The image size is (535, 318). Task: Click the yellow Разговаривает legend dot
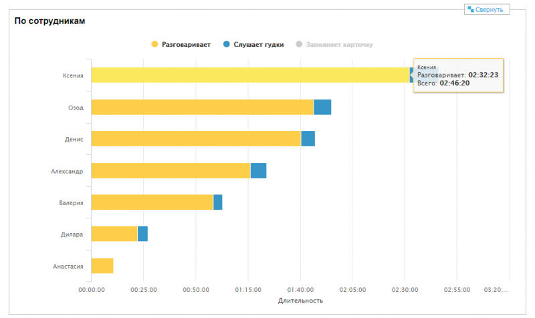tap(154, 45)
